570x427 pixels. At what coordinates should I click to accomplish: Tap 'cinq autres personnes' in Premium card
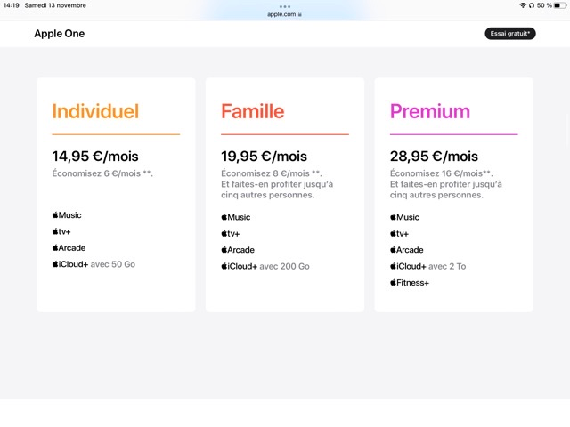(436, 195)
